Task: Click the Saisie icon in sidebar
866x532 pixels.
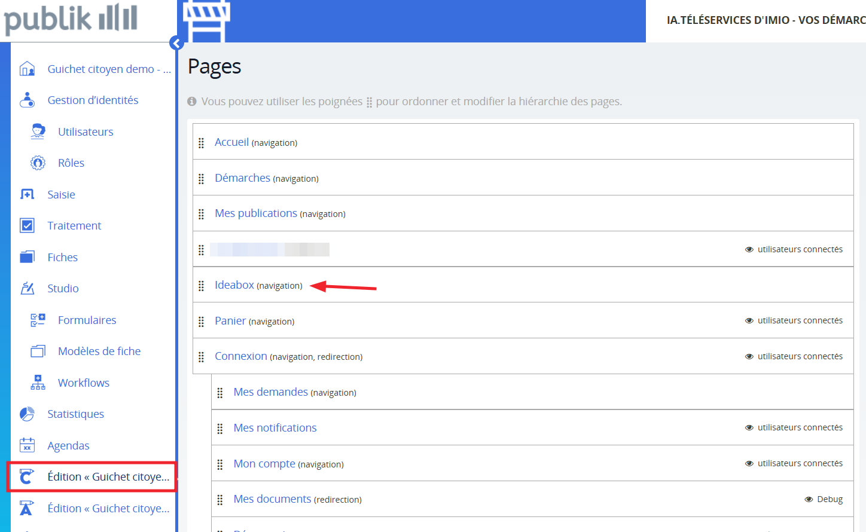Action: [x=27, y=194]
